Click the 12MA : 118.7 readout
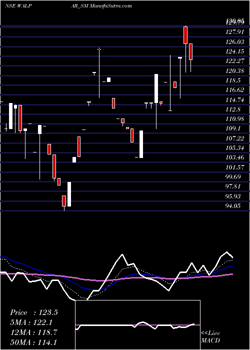The width and height of the screenshot is (250, 350). 33,332
